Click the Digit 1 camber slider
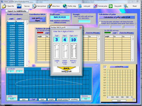This screenshot has width=142, height=106. pyautogui.click(x=57, y=51)
